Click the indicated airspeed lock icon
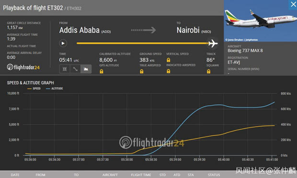 pyautogui.click(x=169, y=71)
